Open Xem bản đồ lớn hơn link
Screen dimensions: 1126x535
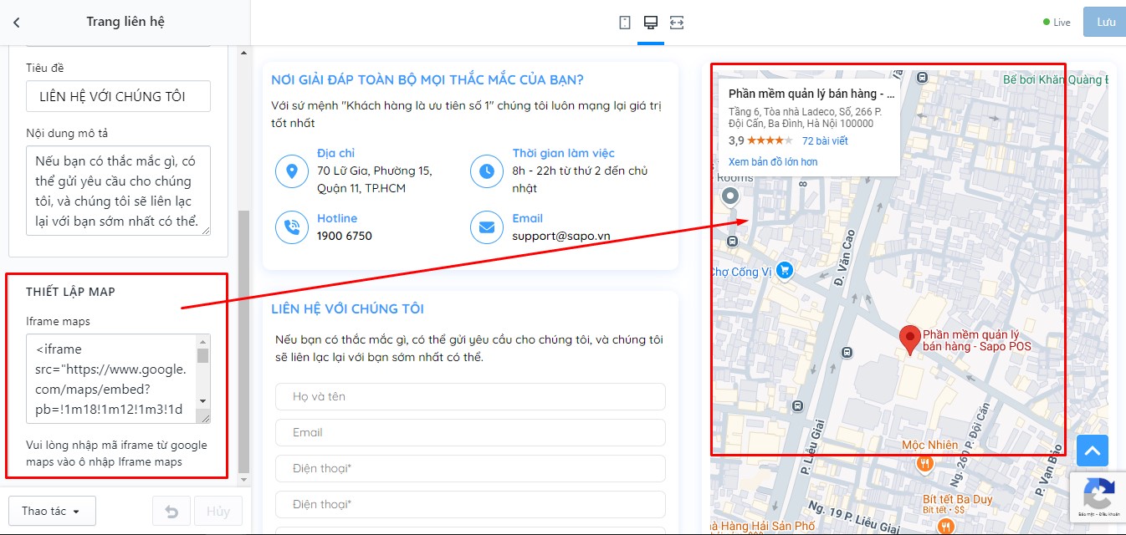tap(773, 161)
